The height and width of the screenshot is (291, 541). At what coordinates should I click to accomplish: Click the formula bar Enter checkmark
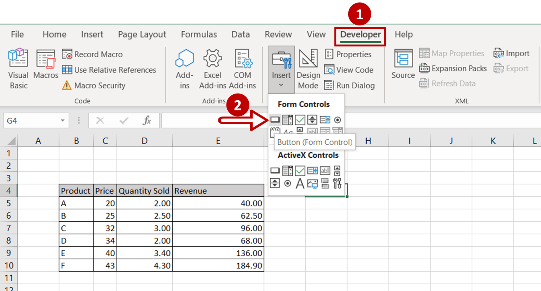(x=124, y=121)
